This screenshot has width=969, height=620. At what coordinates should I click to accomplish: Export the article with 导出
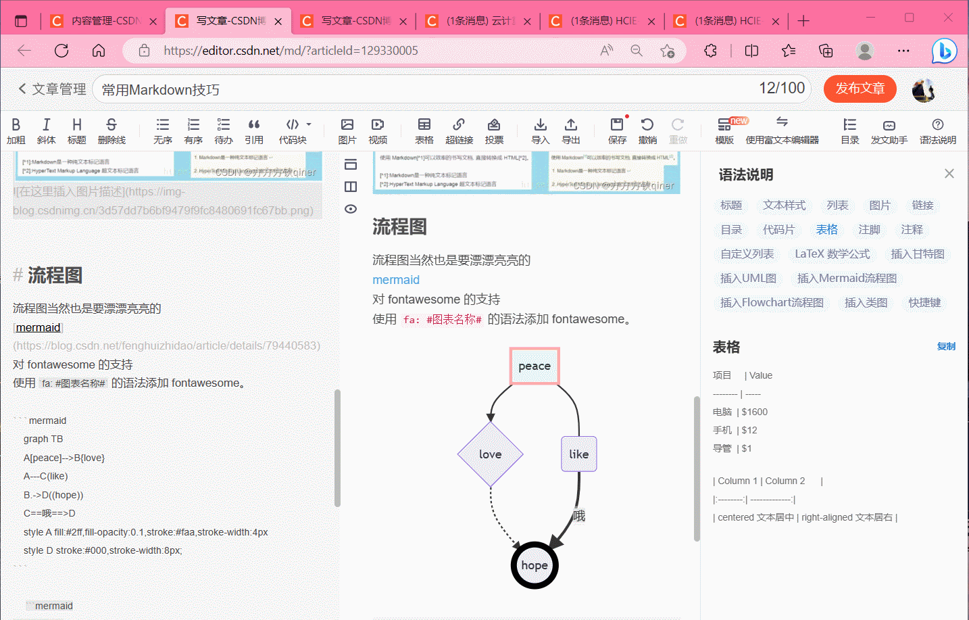pyautogui.click(x=571, y=131)
